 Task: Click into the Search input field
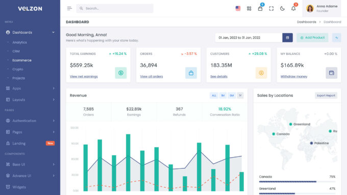point(115,8)
